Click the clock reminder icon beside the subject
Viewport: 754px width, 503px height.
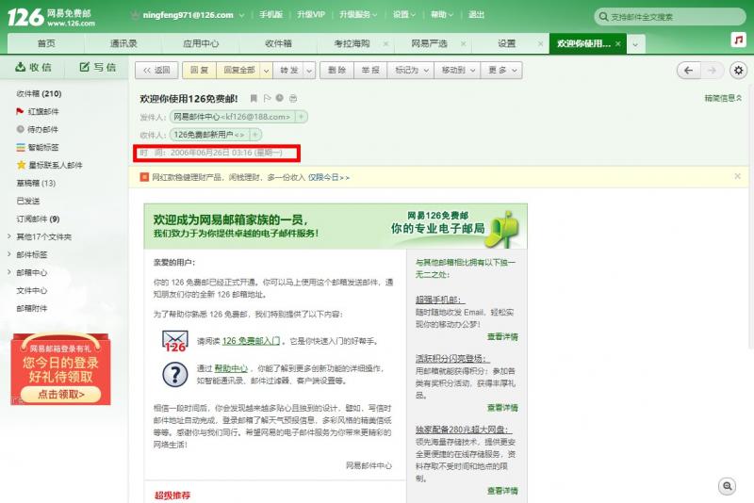click(x=279, y=98)
